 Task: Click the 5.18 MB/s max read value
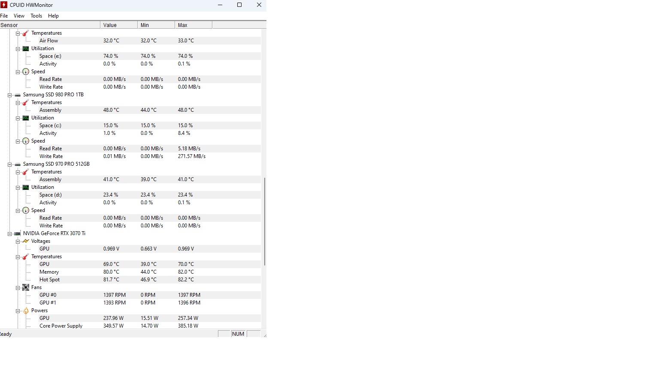point(189,149)
